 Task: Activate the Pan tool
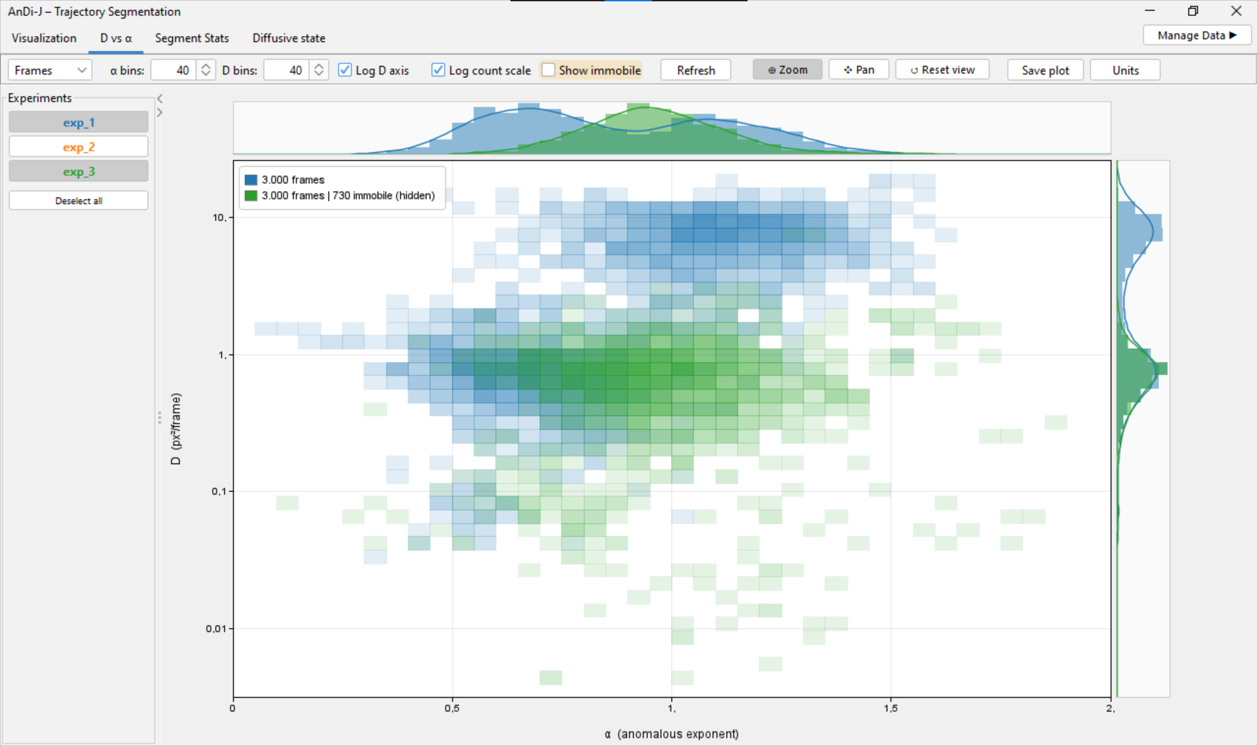[859, 69]
